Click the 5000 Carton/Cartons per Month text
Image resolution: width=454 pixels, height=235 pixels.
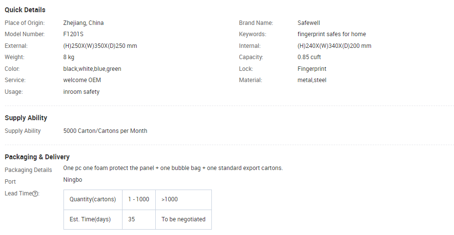pos(105,130)
